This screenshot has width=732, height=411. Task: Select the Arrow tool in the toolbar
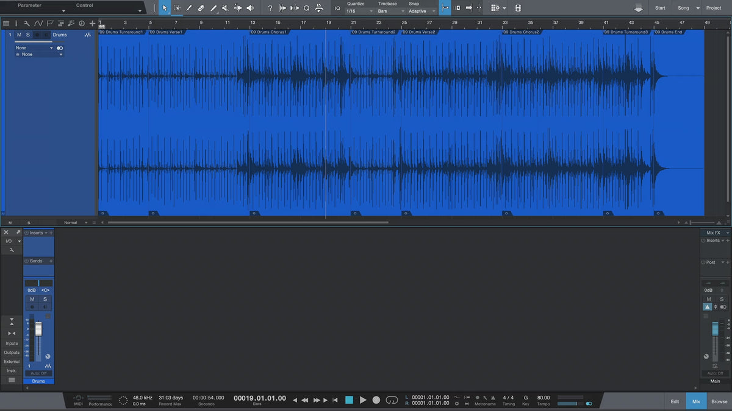[x=164, y=8]
